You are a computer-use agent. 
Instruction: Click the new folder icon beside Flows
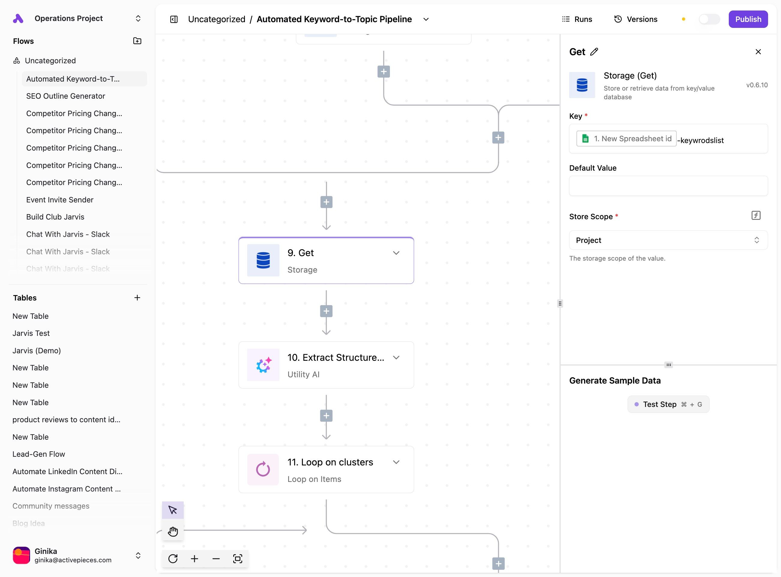(x=137, y=41)
